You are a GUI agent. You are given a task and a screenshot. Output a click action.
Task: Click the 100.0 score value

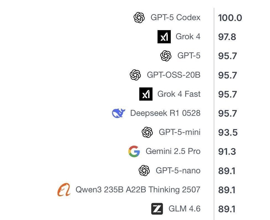[x=230, y=18]
